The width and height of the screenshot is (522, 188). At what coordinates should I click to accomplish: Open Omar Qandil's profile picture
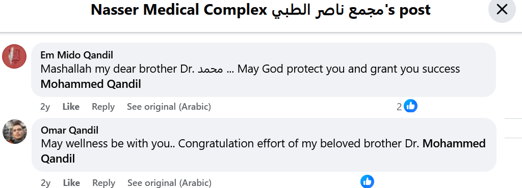15,132
